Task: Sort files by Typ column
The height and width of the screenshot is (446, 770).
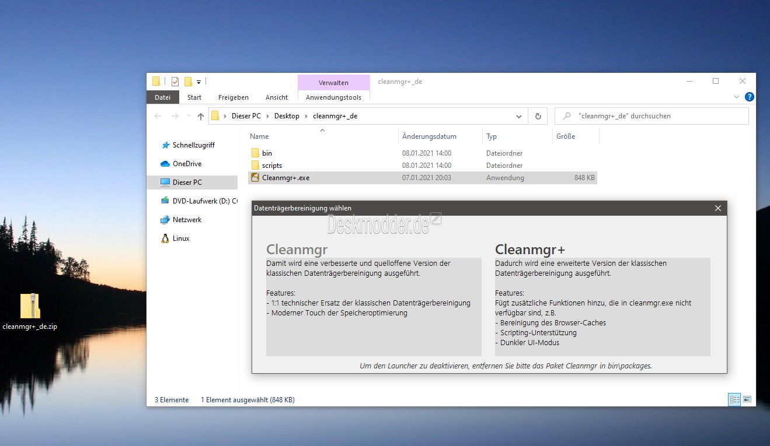Action: [492, 136]
